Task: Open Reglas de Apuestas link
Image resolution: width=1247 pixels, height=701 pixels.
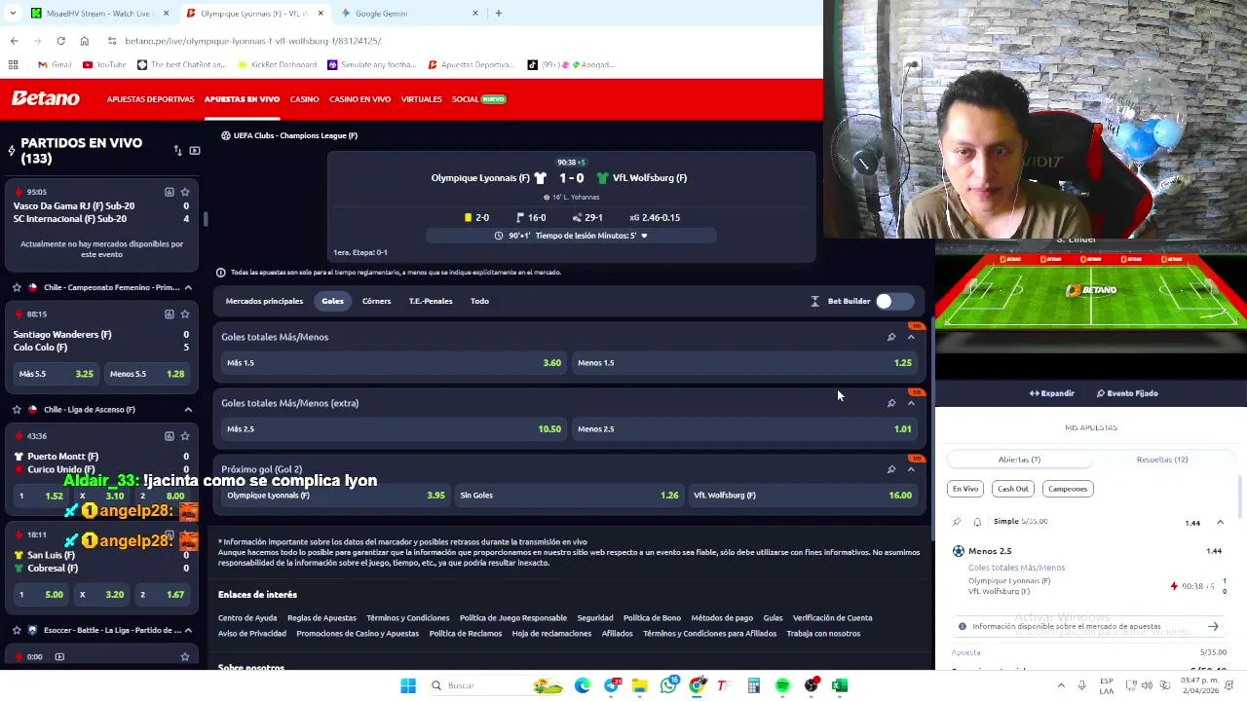Action: (x=321, y=618)
